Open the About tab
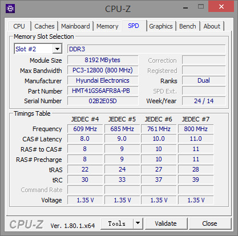Screen dimensions: 238x236 coord(212,26)
